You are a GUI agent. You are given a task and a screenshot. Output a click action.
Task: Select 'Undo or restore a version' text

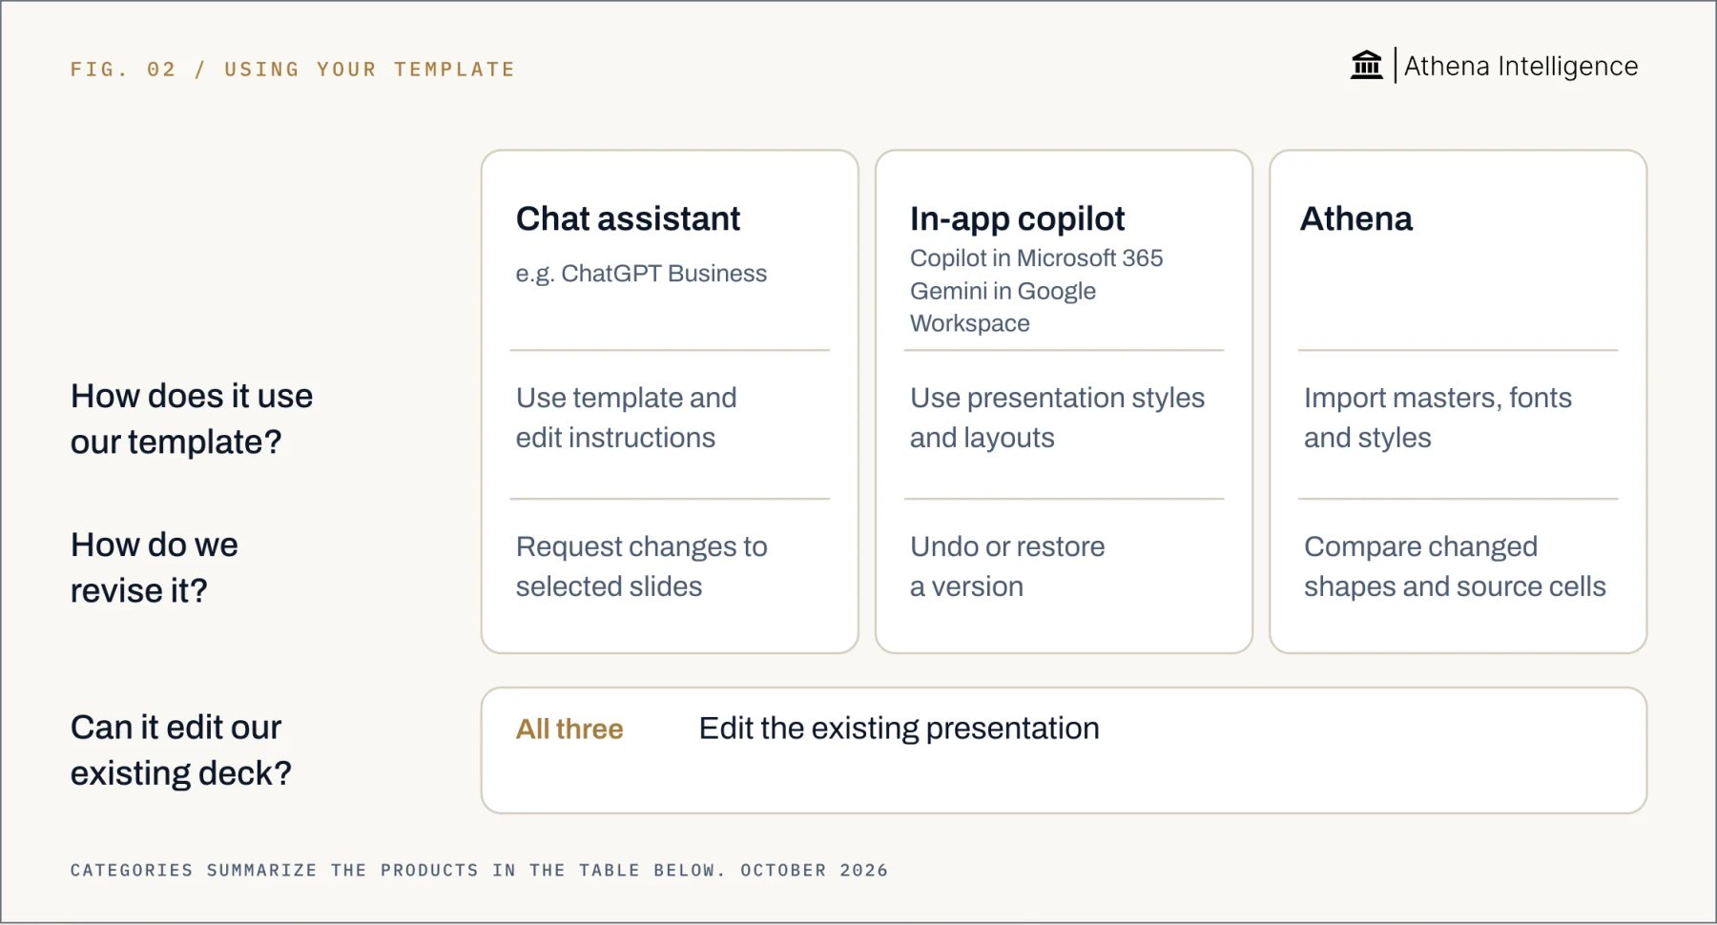tap(1007, 566)
